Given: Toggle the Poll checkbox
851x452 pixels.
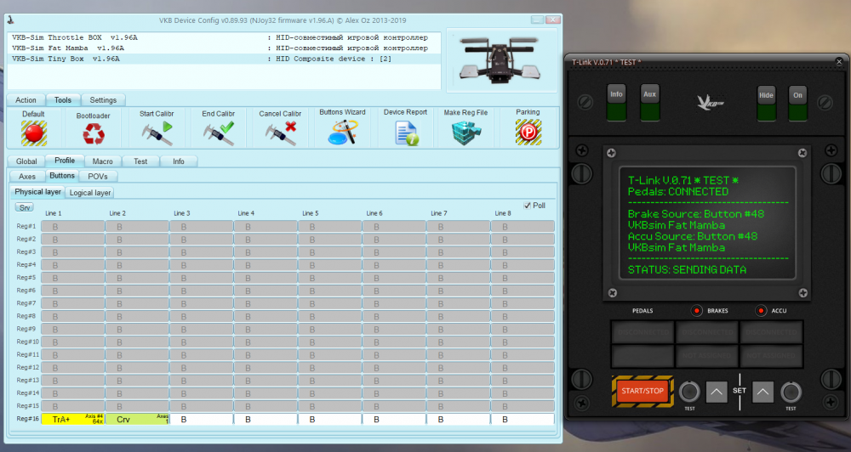Looking at the screenshot, I should (527, 206).
